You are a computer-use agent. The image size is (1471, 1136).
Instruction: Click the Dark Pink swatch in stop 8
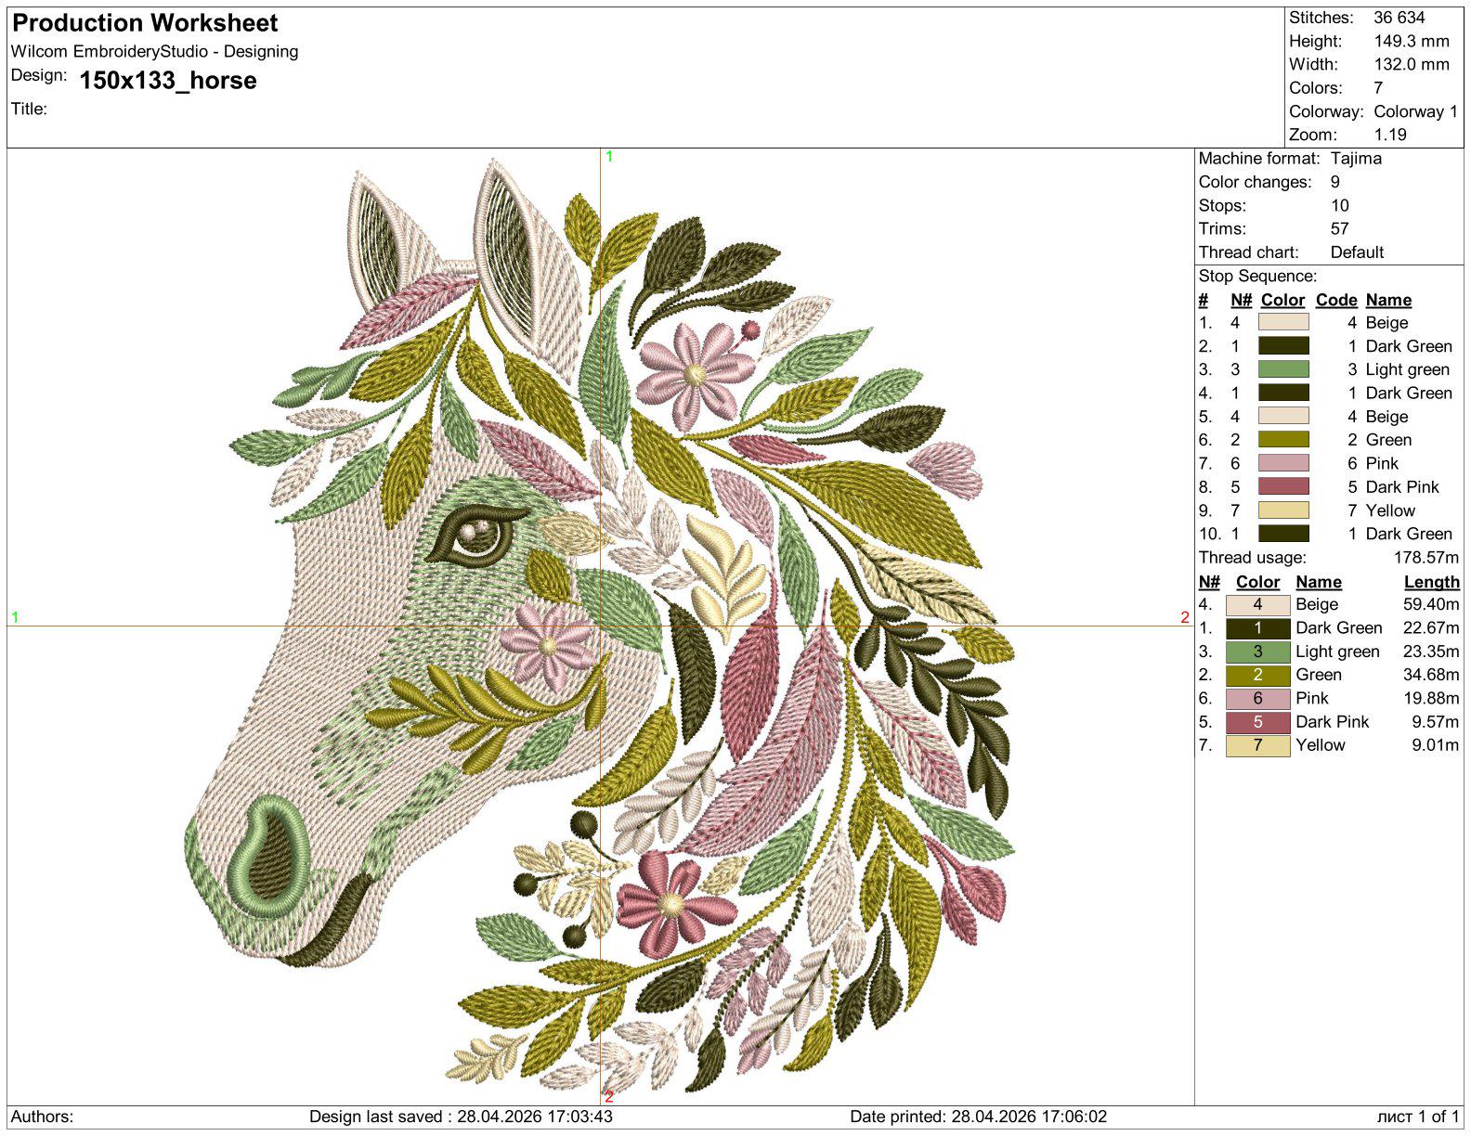pos(1283,485)
